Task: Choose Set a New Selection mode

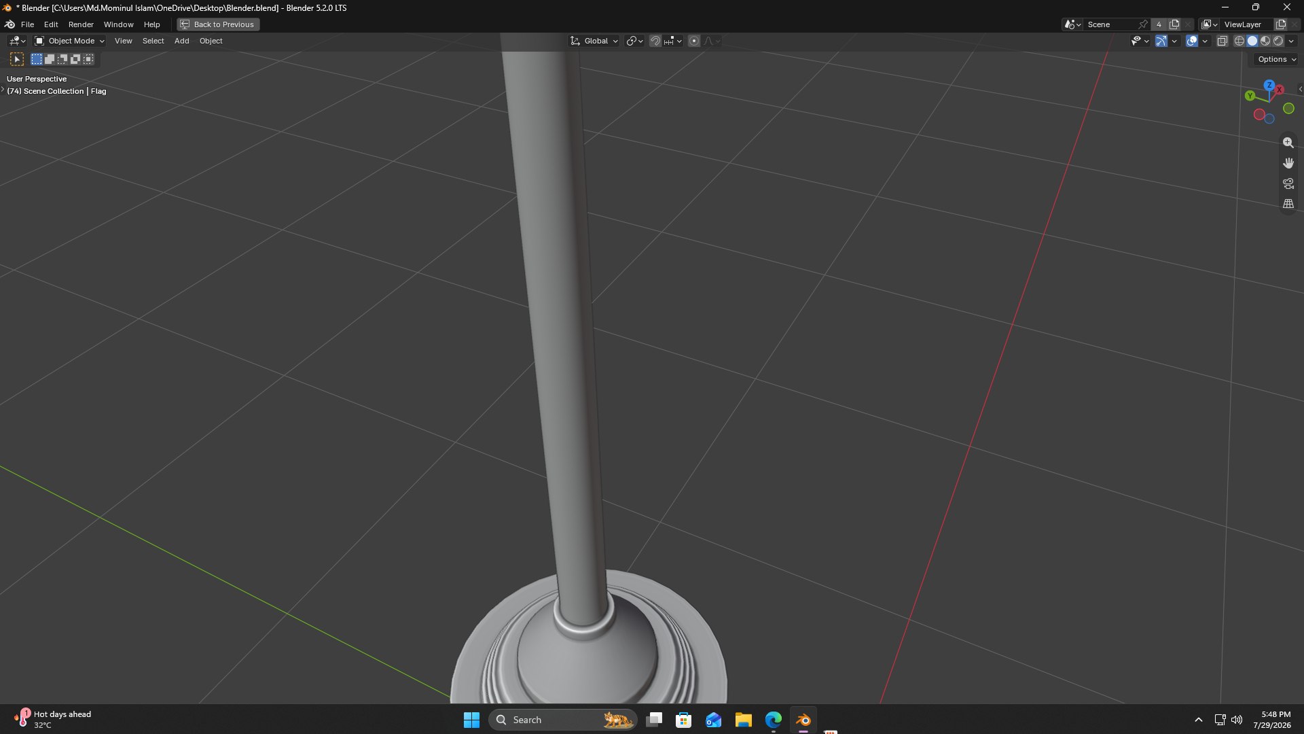Action: [37, 59]
